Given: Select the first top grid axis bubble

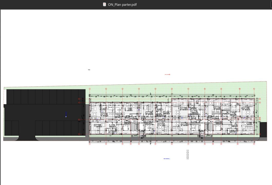Looking at the screenshot, I should click(90, 89).
